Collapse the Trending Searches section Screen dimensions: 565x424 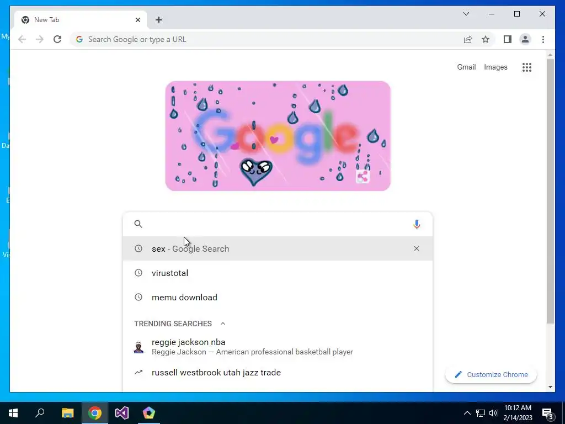point(223,324)
